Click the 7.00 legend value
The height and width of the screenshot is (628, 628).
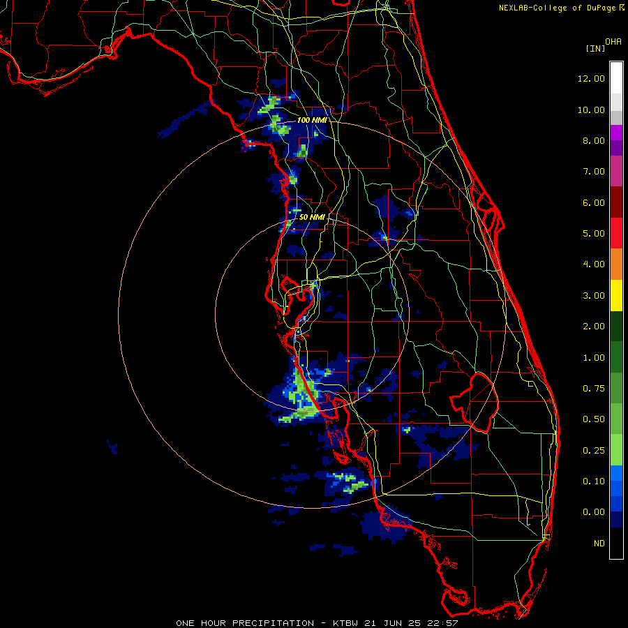(x=594, y=172)
